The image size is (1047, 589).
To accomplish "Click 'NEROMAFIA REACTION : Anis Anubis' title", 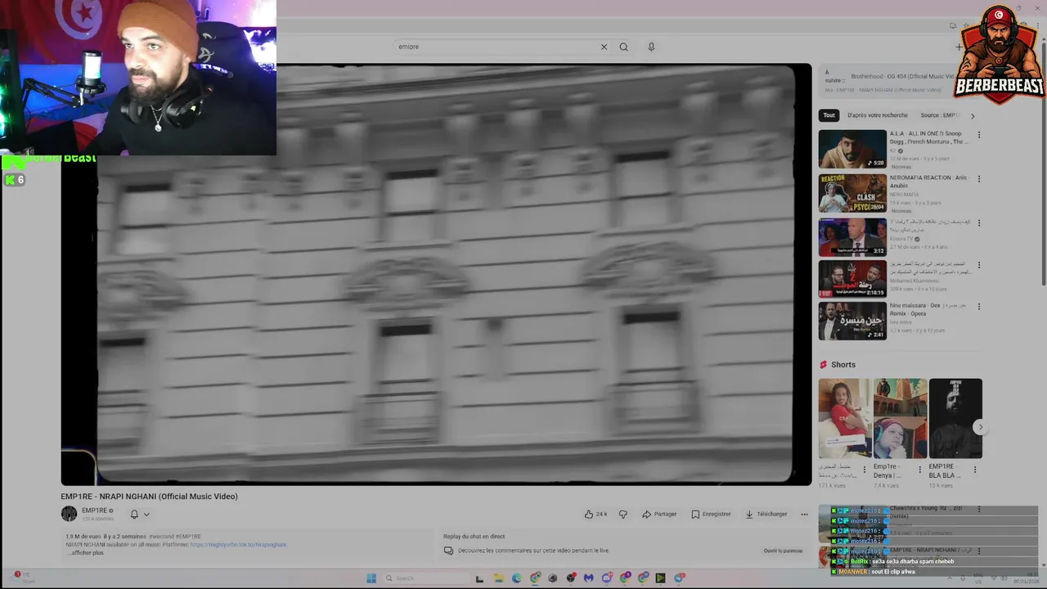I will pos(928,182).
